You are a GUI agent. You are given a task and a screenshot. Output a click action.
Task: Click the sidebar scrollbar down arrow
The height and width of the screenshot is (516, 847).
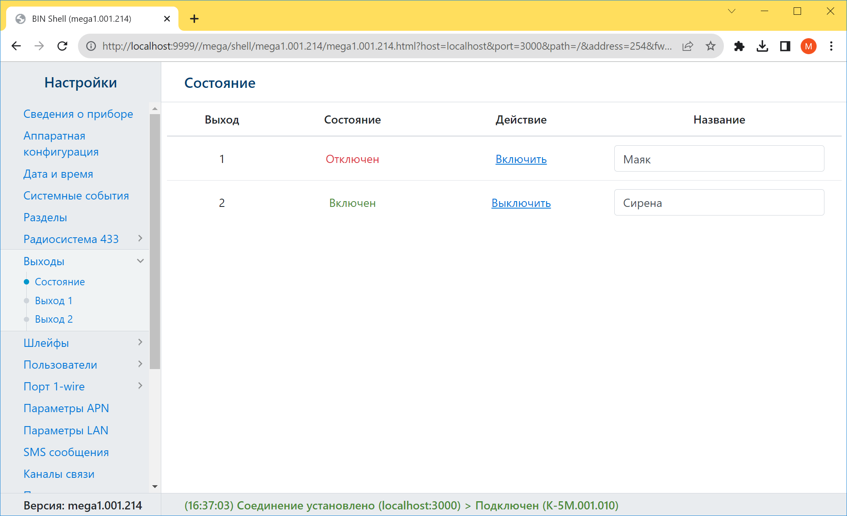155,486
